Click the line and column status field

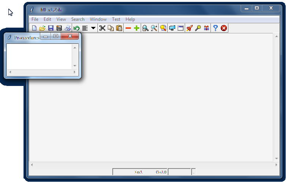140,172
